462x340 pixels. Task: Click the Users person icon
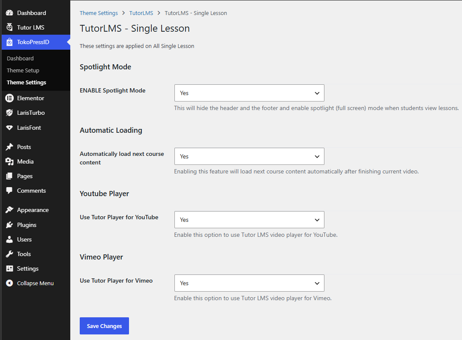click(9, 239)
